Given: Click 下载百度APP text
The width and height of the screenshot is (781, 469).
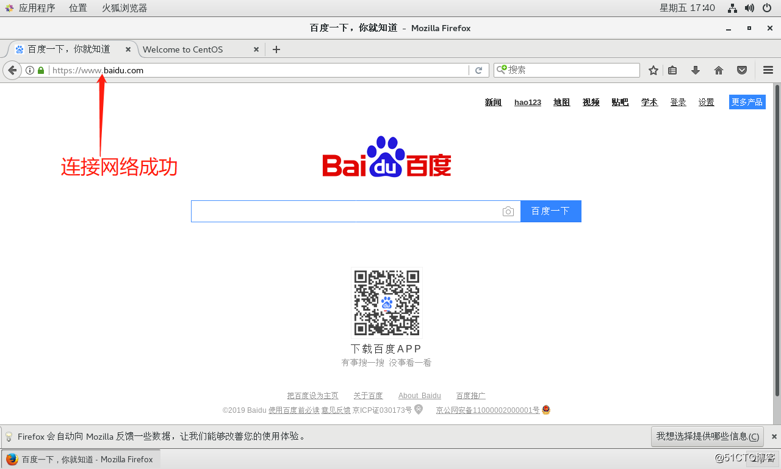Looking at the screenshot, I should click(386, 349).
